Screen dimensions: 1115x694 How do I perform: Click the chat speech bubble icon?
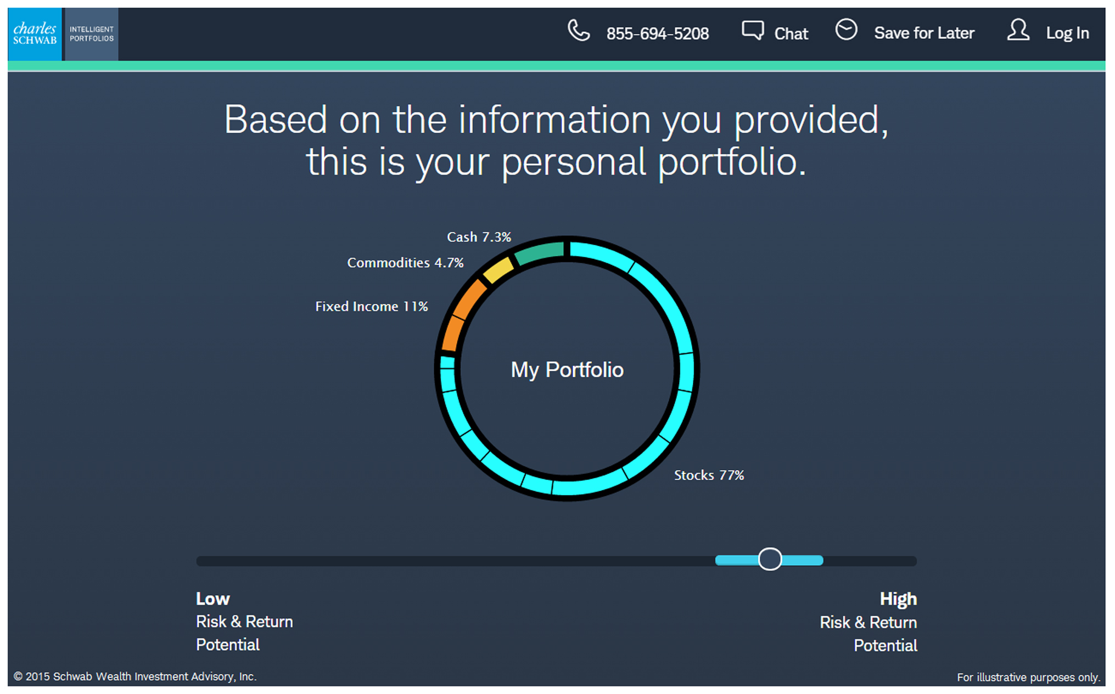pyautogui.click(x=752, y=30)
